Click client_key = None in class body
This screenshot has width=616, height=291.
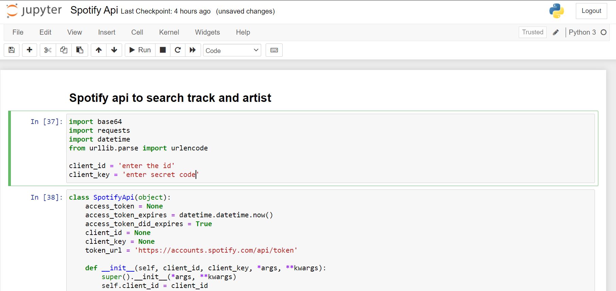[120, 241]
